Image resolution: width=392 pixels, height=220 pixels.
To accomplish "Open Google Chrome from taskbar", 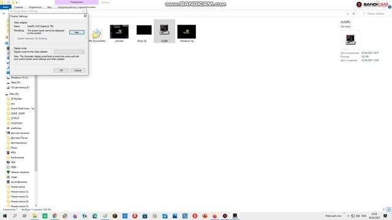I will [55, 216].
